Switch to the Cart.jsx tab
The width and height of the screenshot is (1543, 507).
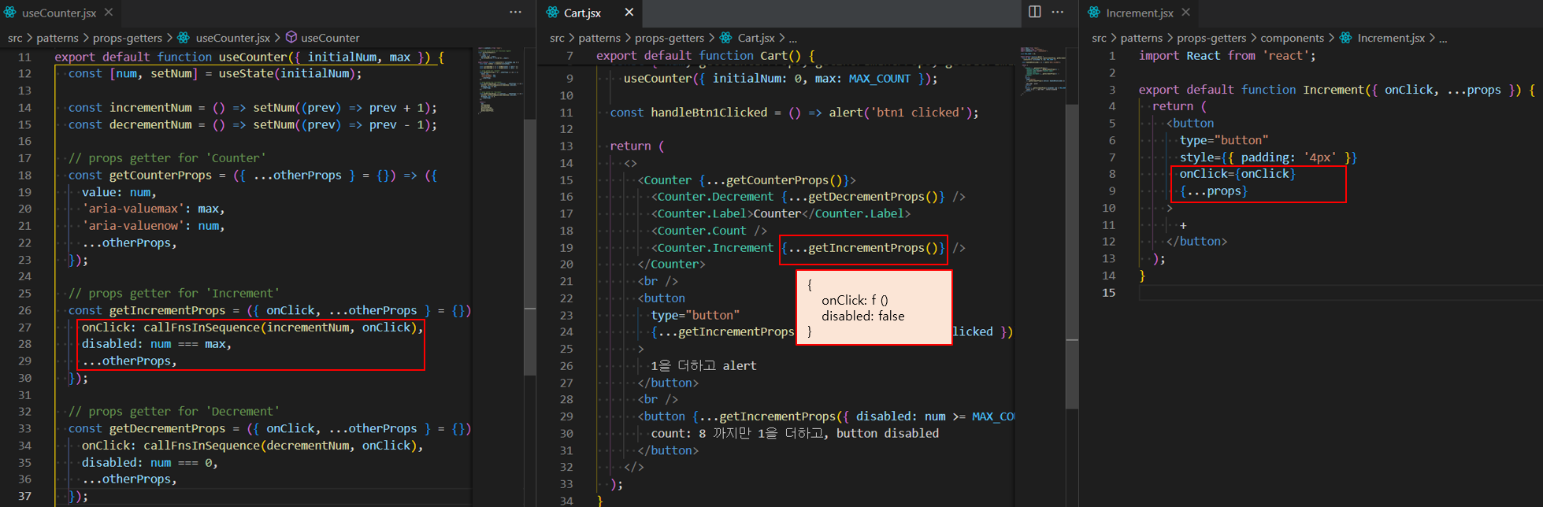591,13
